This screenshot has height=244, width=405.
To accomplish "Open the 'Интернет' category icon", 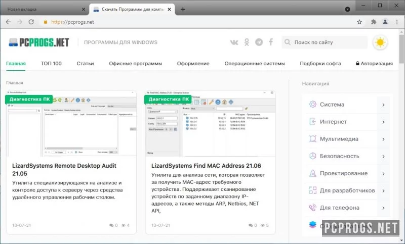I will (x=312, y=122).
